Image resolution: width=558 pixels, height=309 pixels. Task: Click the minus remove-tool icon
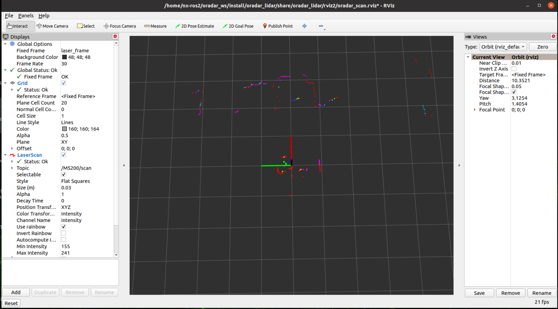[x=321, y=26]
